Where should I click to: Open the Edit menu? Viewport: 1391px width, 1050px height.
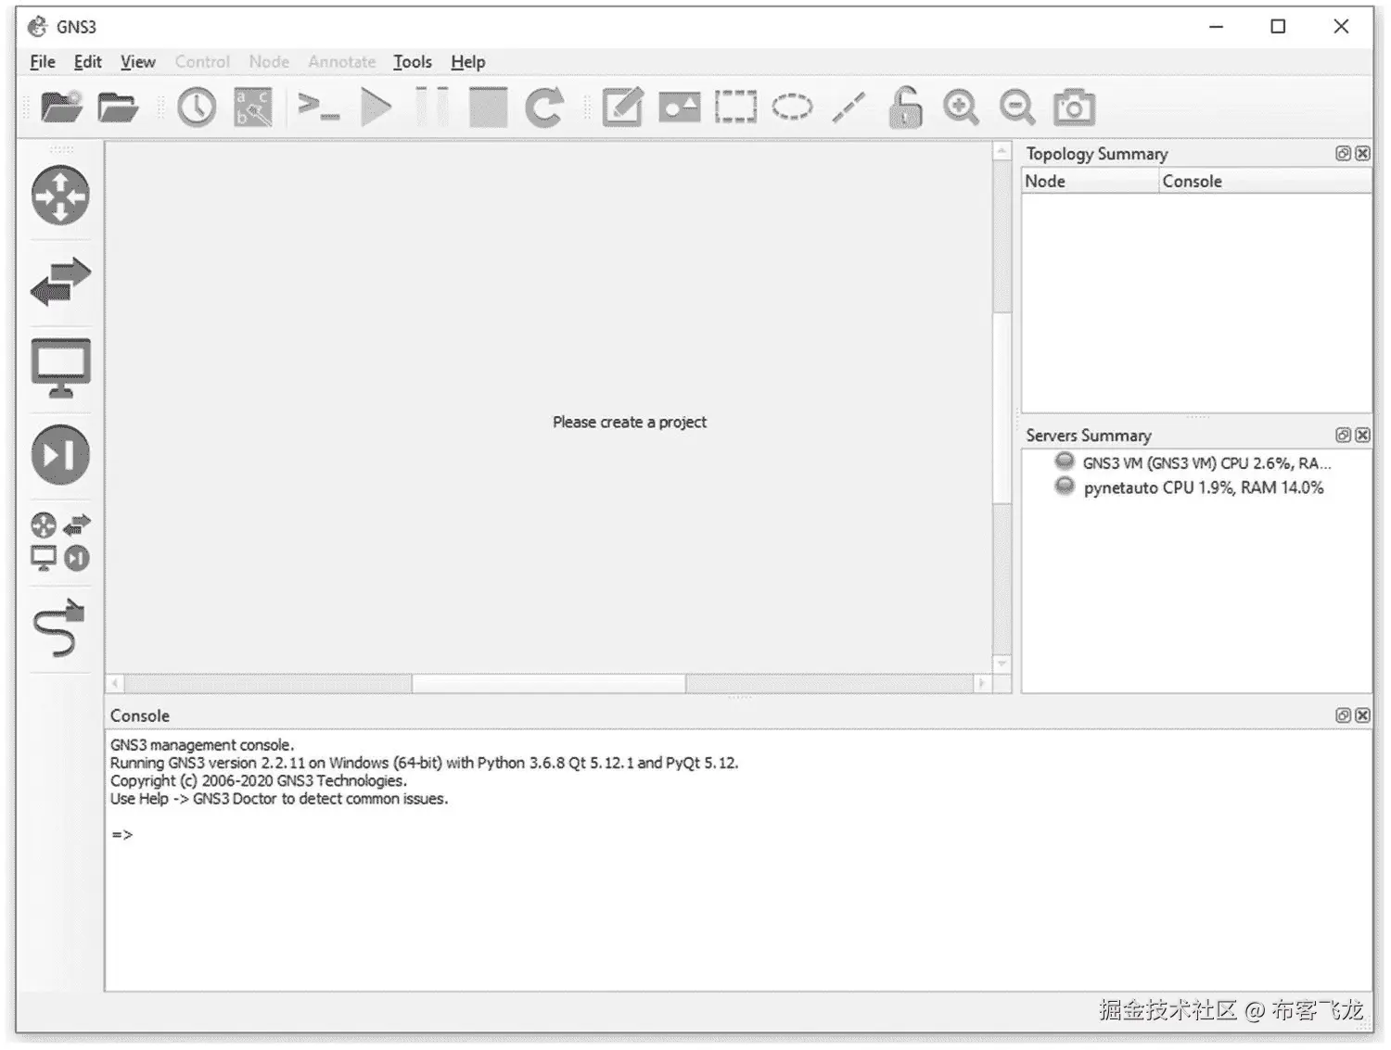click(x=88, y=62)
